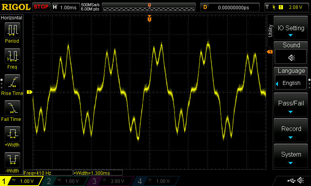This screenshot has height=186, width=311.
Task: Choose the Rise Time measurement icon
Action: 12,83
